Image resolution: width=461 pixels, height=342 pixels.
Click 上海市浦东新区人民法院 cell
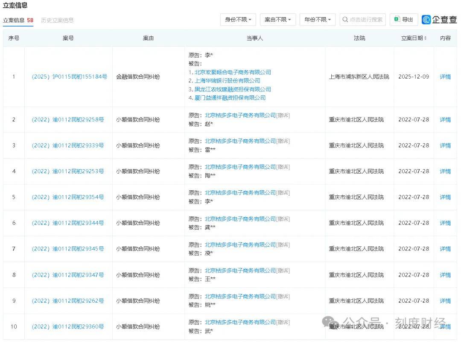coord(359,77)
